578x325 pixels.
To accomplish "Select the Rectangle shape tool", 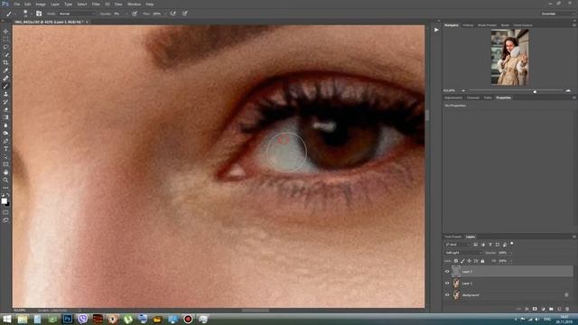I will 5,164.
